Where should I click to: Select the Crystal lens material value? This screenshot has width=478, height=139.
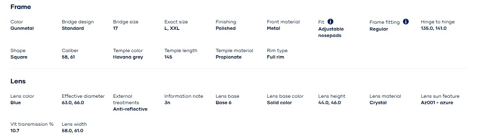[x=378, y=103]
